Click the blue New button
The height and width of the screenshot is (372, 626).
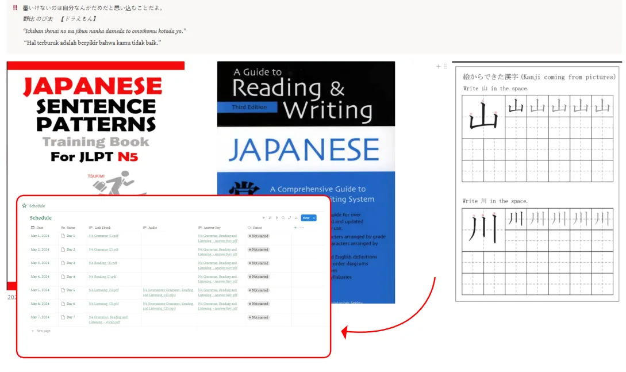coord(306,218)
